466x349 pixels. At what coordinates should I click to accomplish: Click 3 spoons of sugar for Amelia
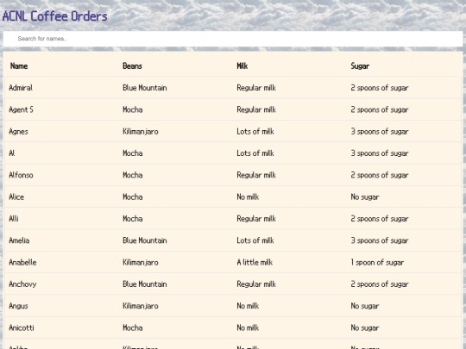click(380, 240)
